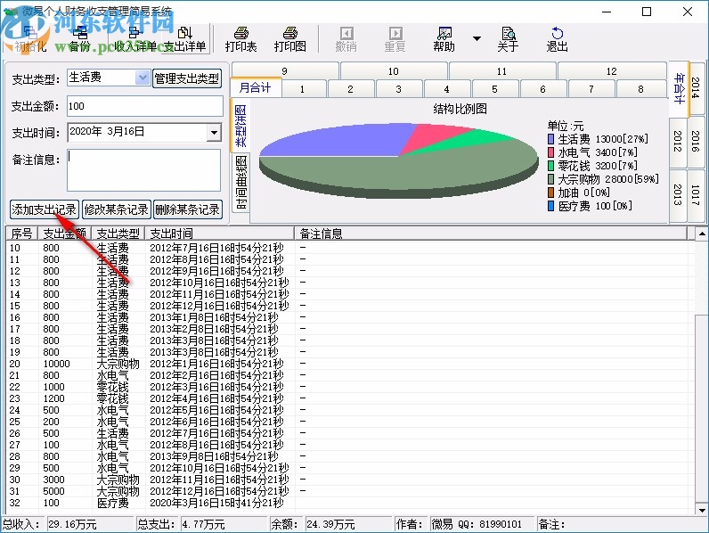Sort by 序号 column header
The width and height of the screenshot is (709, 533).
pos(21,234)
